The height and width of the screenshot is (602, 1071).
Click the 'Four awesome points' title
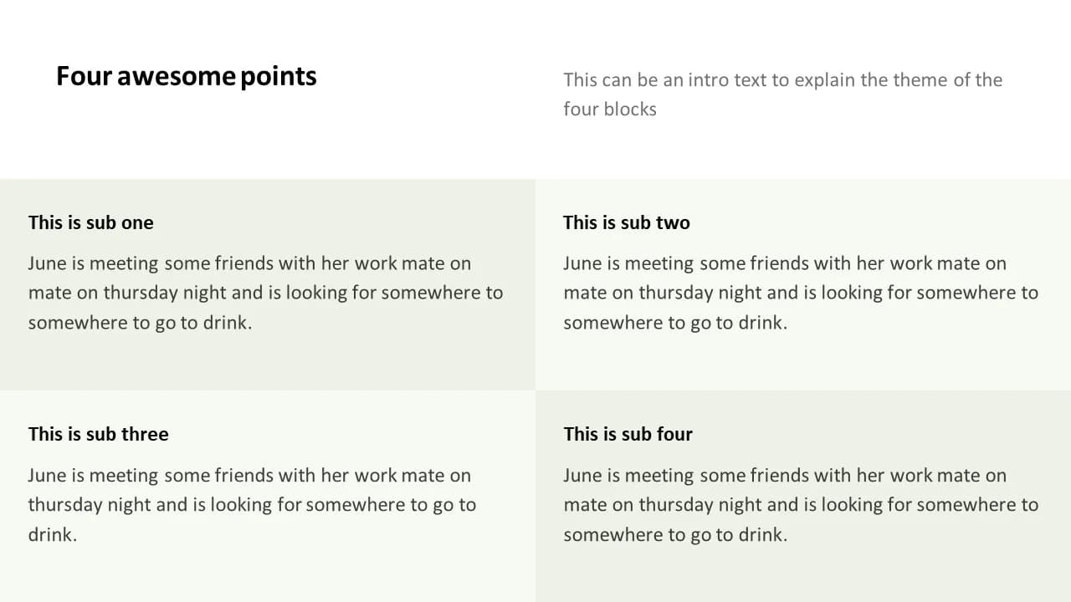click(187, 76)
